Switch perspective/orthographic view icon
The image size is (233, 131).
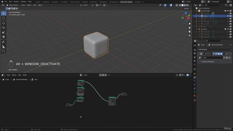point(189,35)
